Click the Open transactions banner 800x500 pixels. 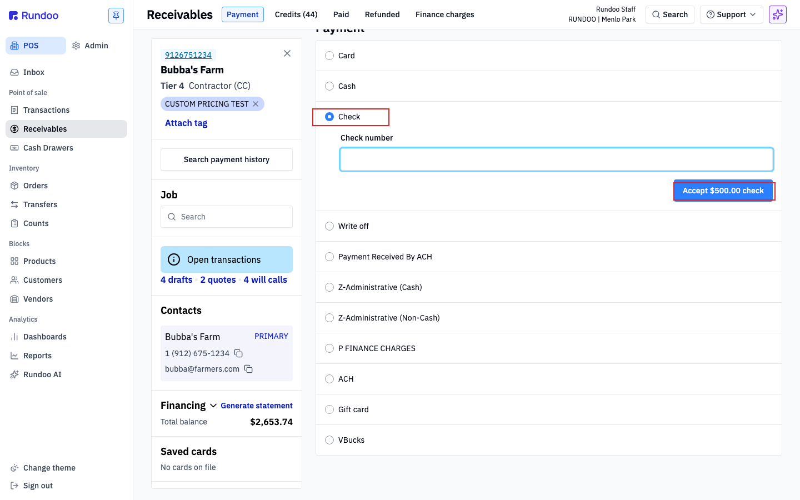(x=227, y=259)
